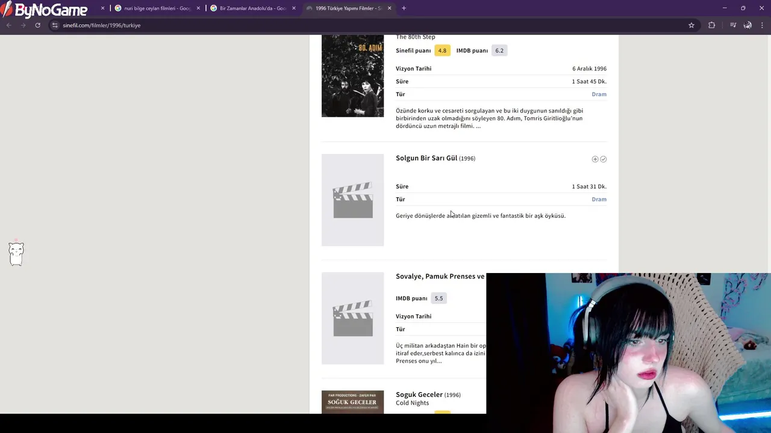Open the browser extensions menu
771x433 pixels.
(x=712, y=25)
